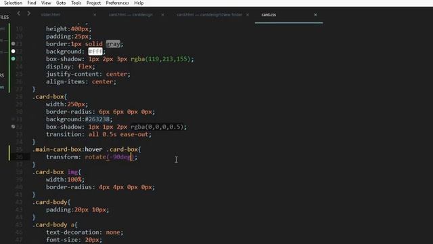433x244 pixels.
Task: Click line number 36 in gutter
Action: click(x=19, y=157)
